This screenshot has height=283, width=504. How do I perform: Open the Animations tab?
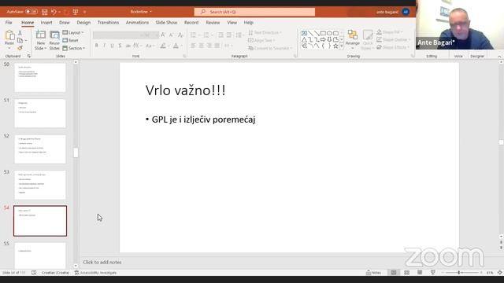click(x=137, y=23)
